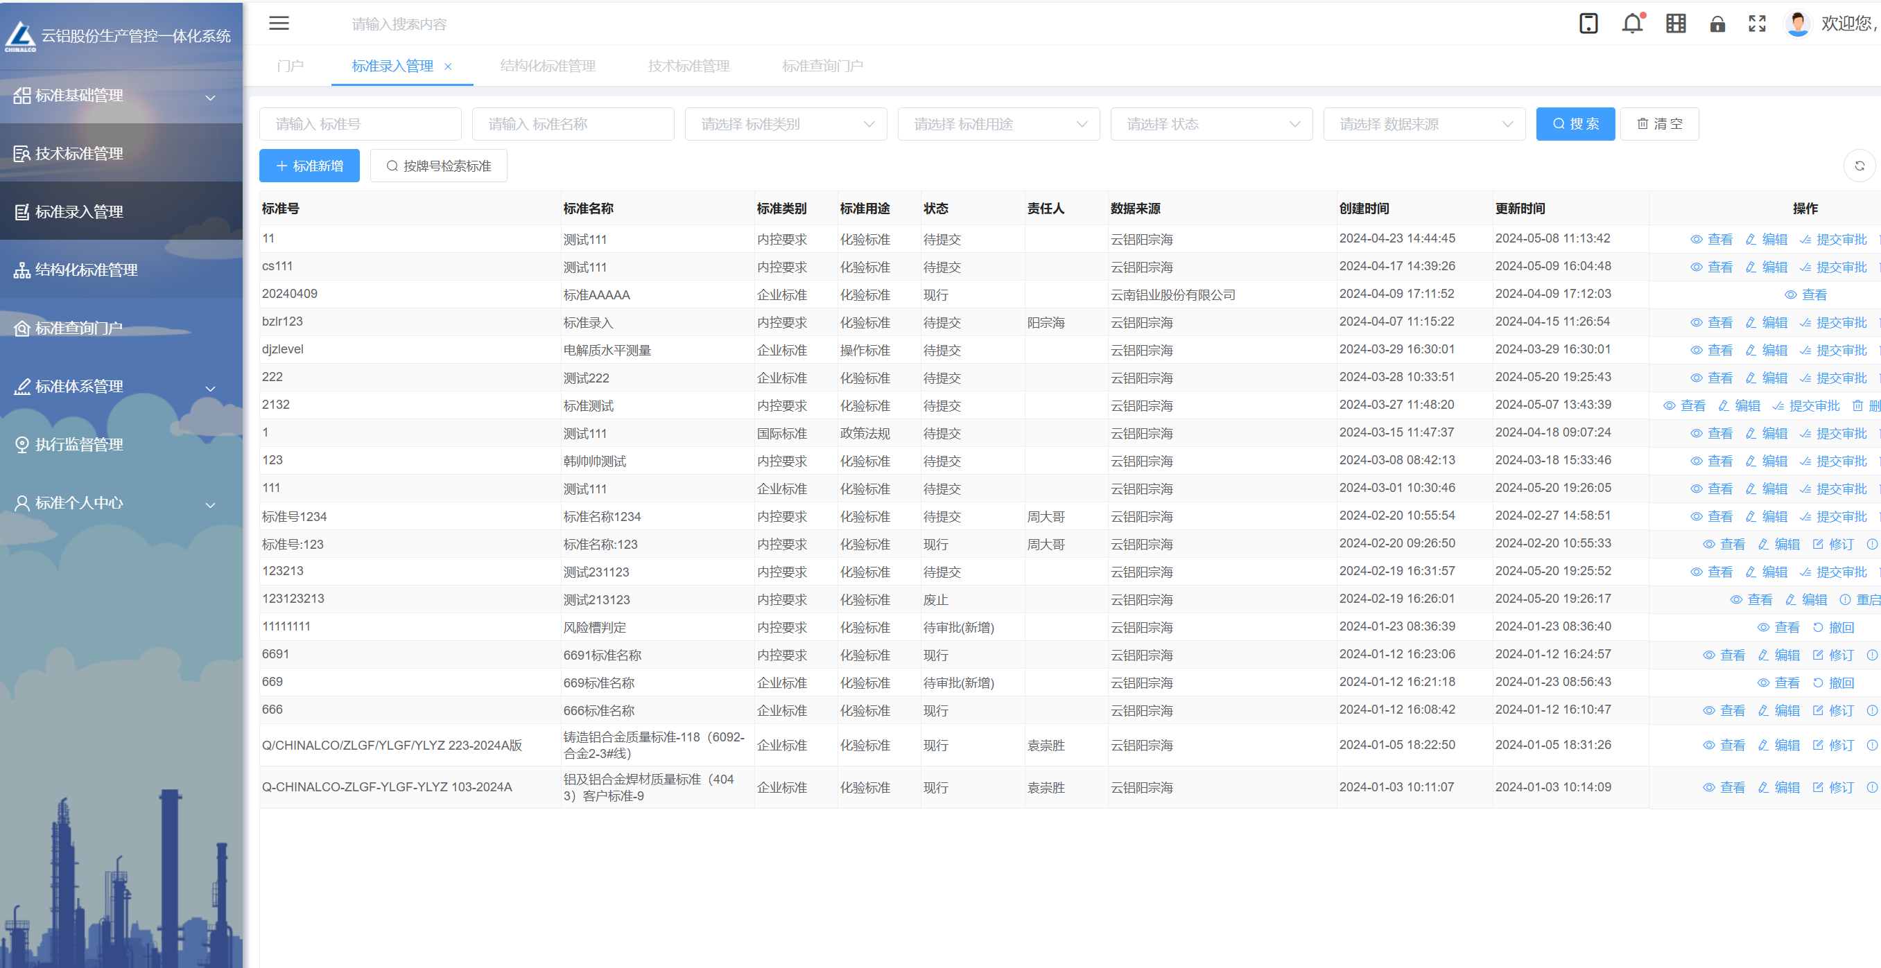Open 结构化标准管理 in the sidebar
The height and width of the screenshot is (968, 1881).
(x=121, y=270)
